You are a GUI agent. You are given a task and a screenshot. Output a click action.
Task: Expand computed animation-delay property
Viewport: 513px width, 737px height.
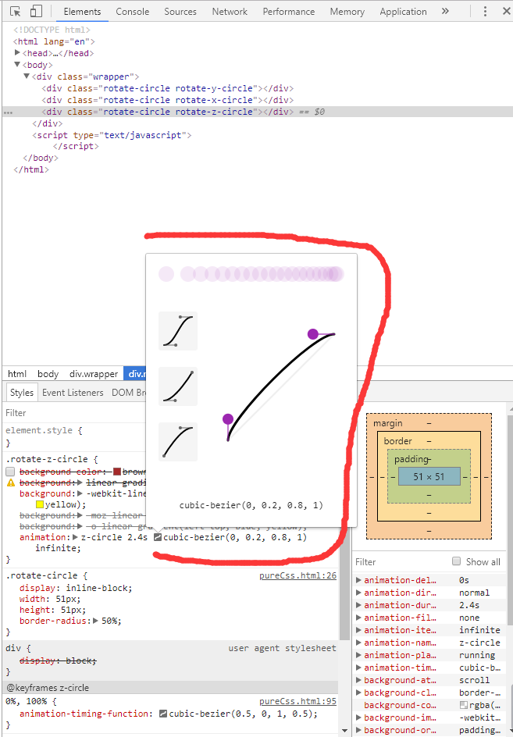pyautogui.click(x=358, y=580)
